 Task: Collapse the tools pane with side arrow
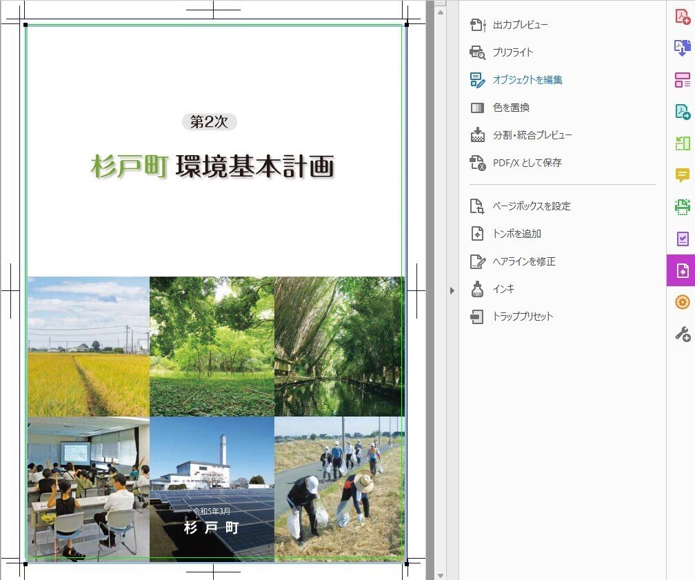tap(452, 291)
